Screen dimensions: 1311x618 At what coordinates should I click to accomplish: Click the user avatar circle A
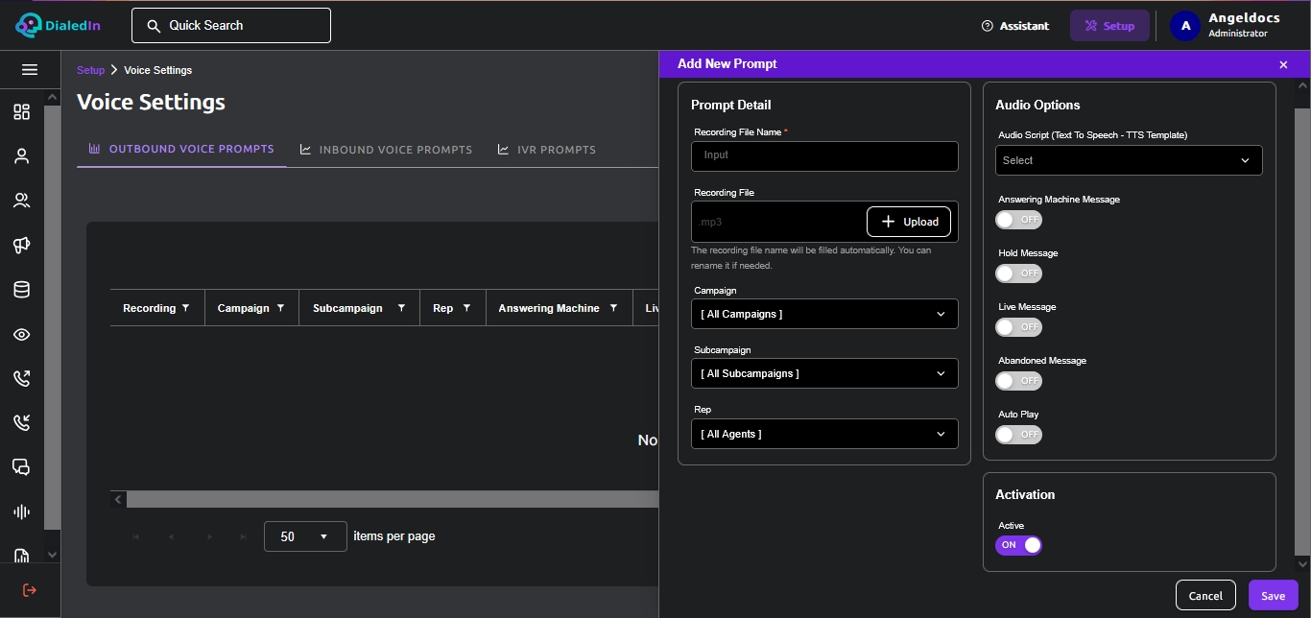1185,26
